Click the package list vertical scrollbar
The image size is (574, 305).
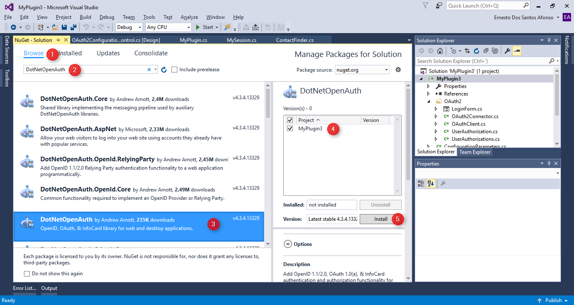268,164
